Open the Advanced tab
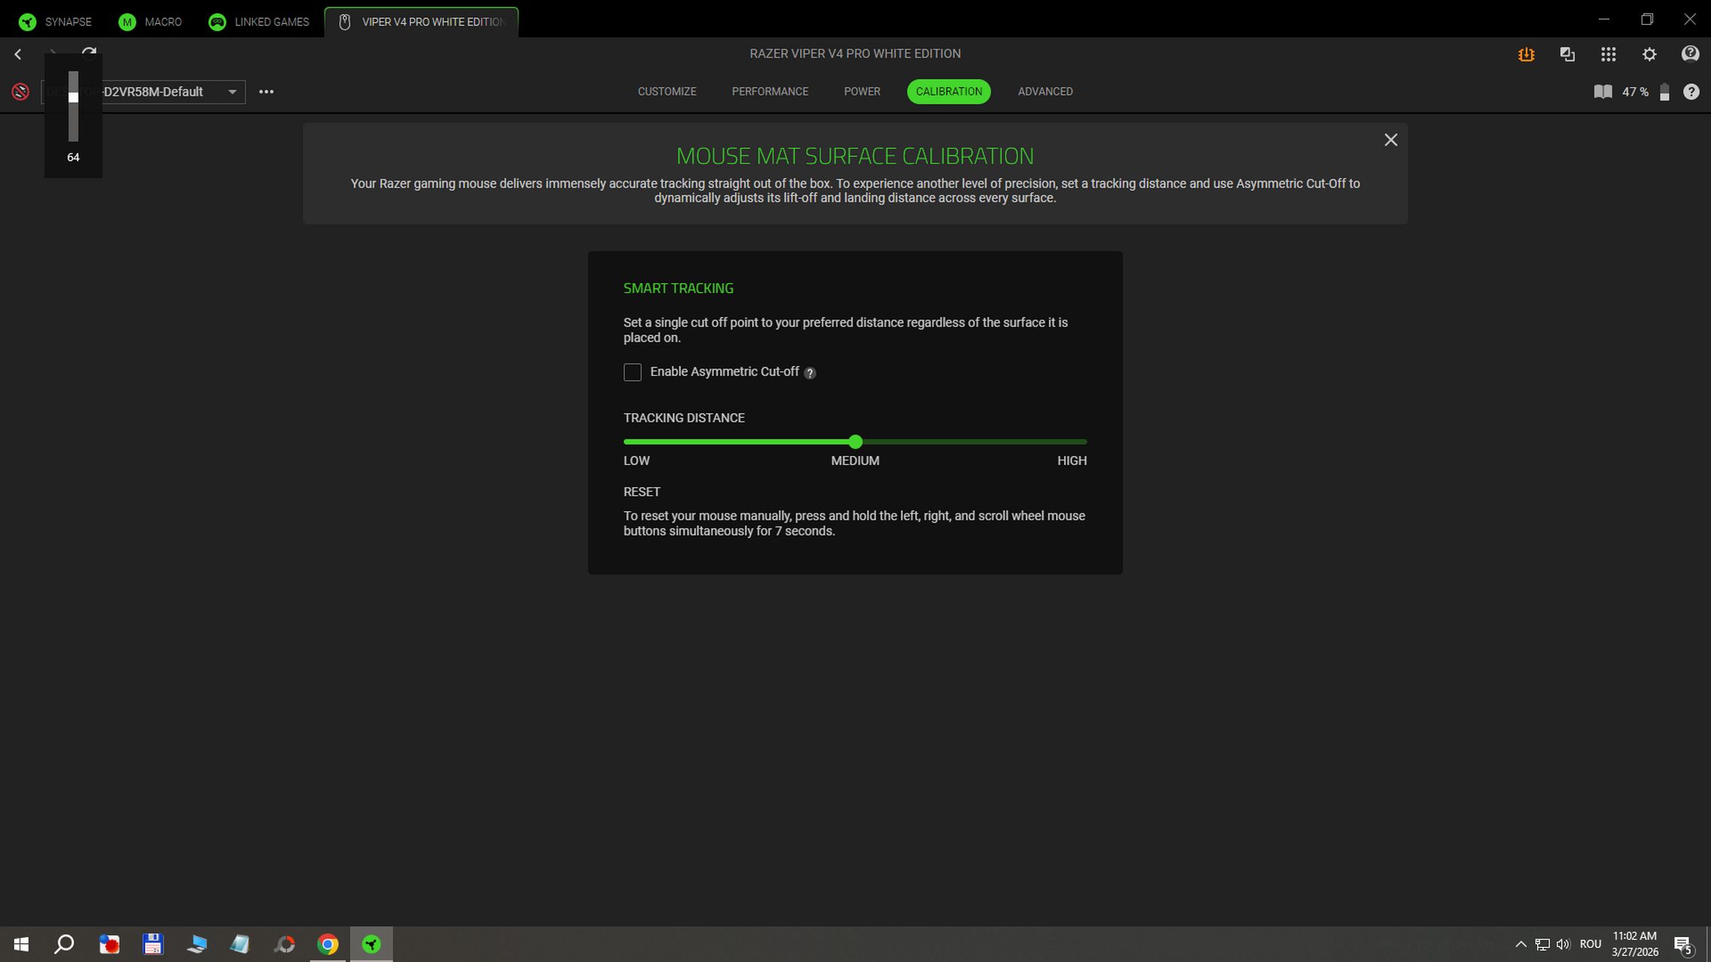1711x962 pixels. 1045,92
